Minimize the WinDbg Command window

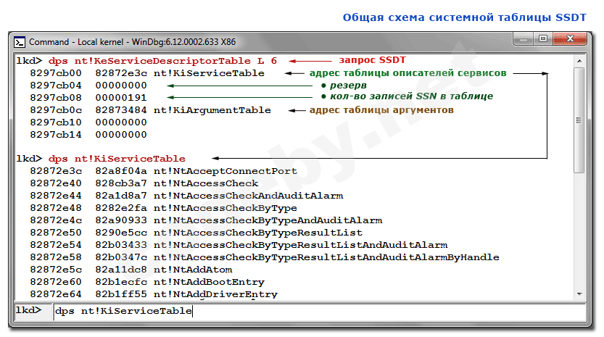point(523,39)
